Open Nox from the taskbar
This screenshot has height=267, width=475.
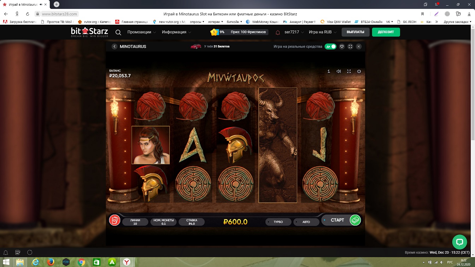pyautogui.click(x=66, y=262)
